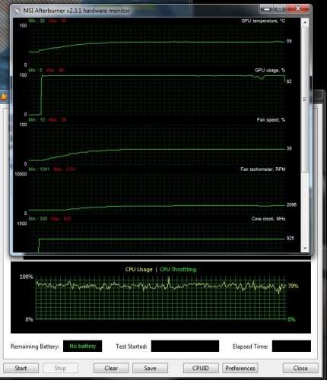327x380 pixels.
Task: Click the Start button
Action: pos(21,368)
